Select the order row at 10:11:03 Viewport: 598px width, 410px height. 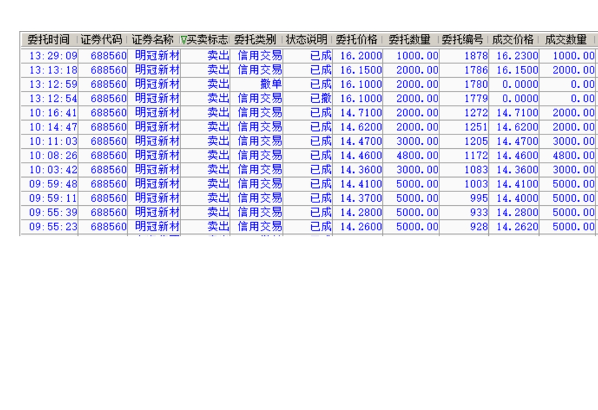pyautogui.click(x=308, y=141)
